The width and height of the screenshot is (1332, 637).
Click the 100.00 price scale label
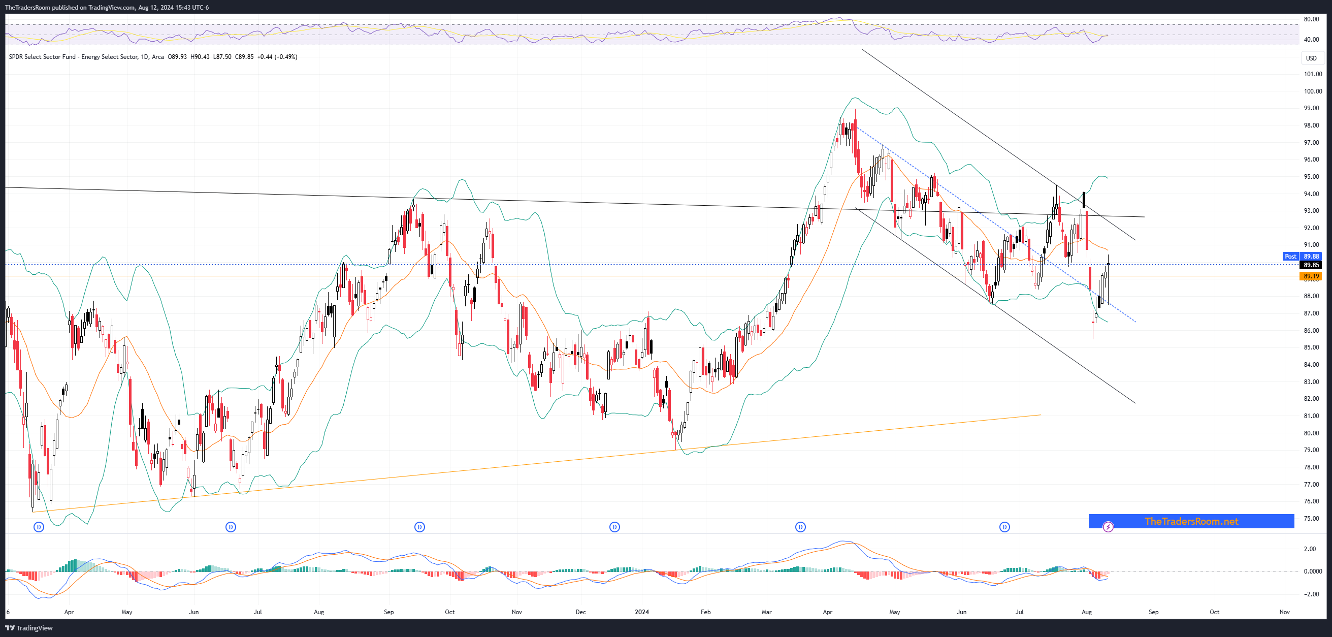1312,91
